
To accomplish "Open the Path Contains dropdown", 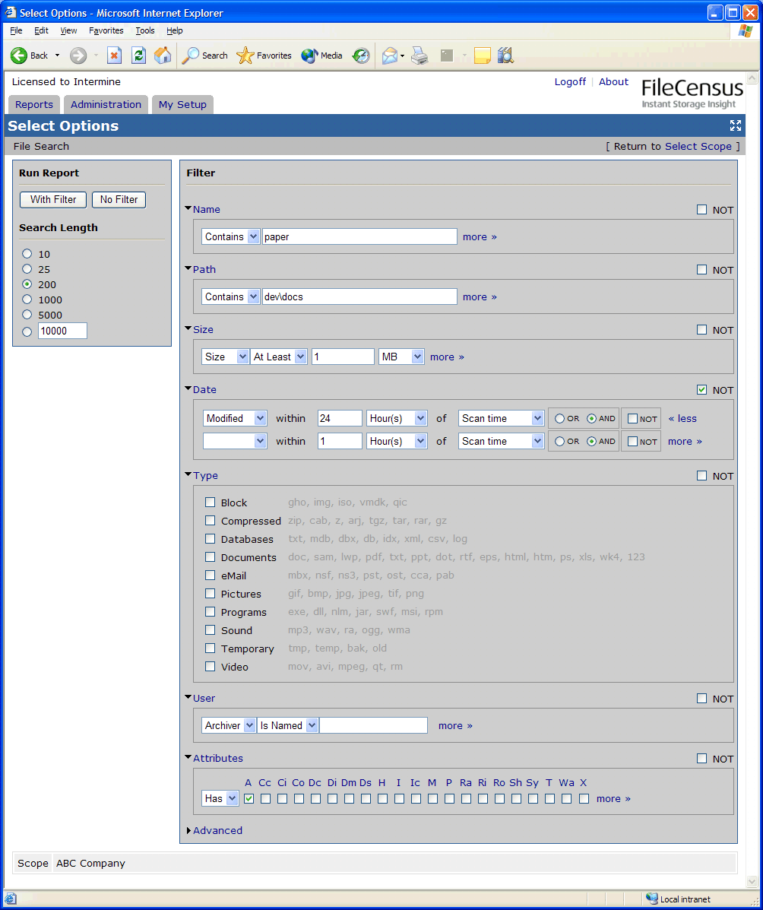I will point(230,296).
